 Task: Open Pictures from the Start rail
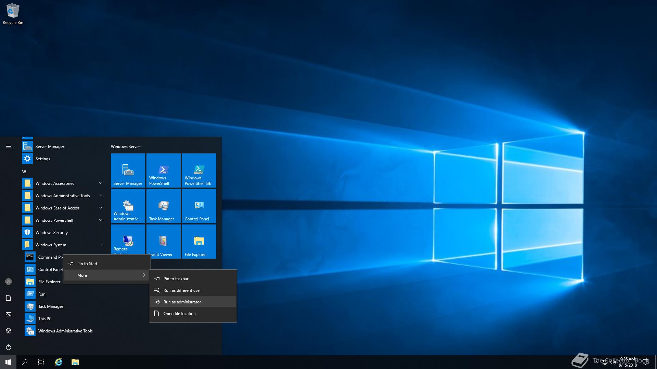pos(9,314)
